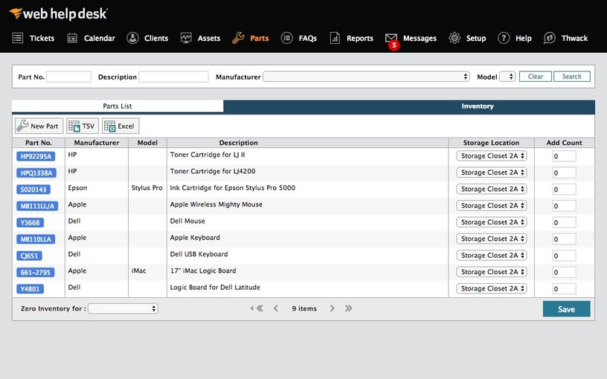Focus the Description search field
Viewport: 607px width, 379px height.
coord(173,77)
